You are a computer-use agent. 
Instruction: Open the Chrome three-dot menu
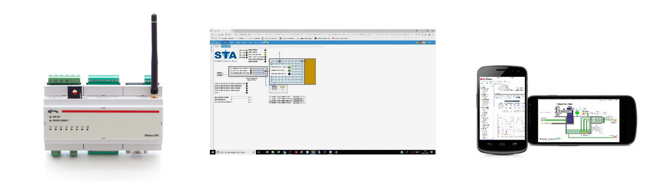point(433,34)
